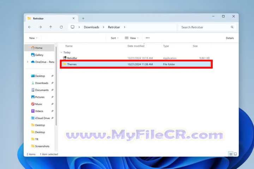Click the PC monitor icon in address bar

(x=73, y=27)
